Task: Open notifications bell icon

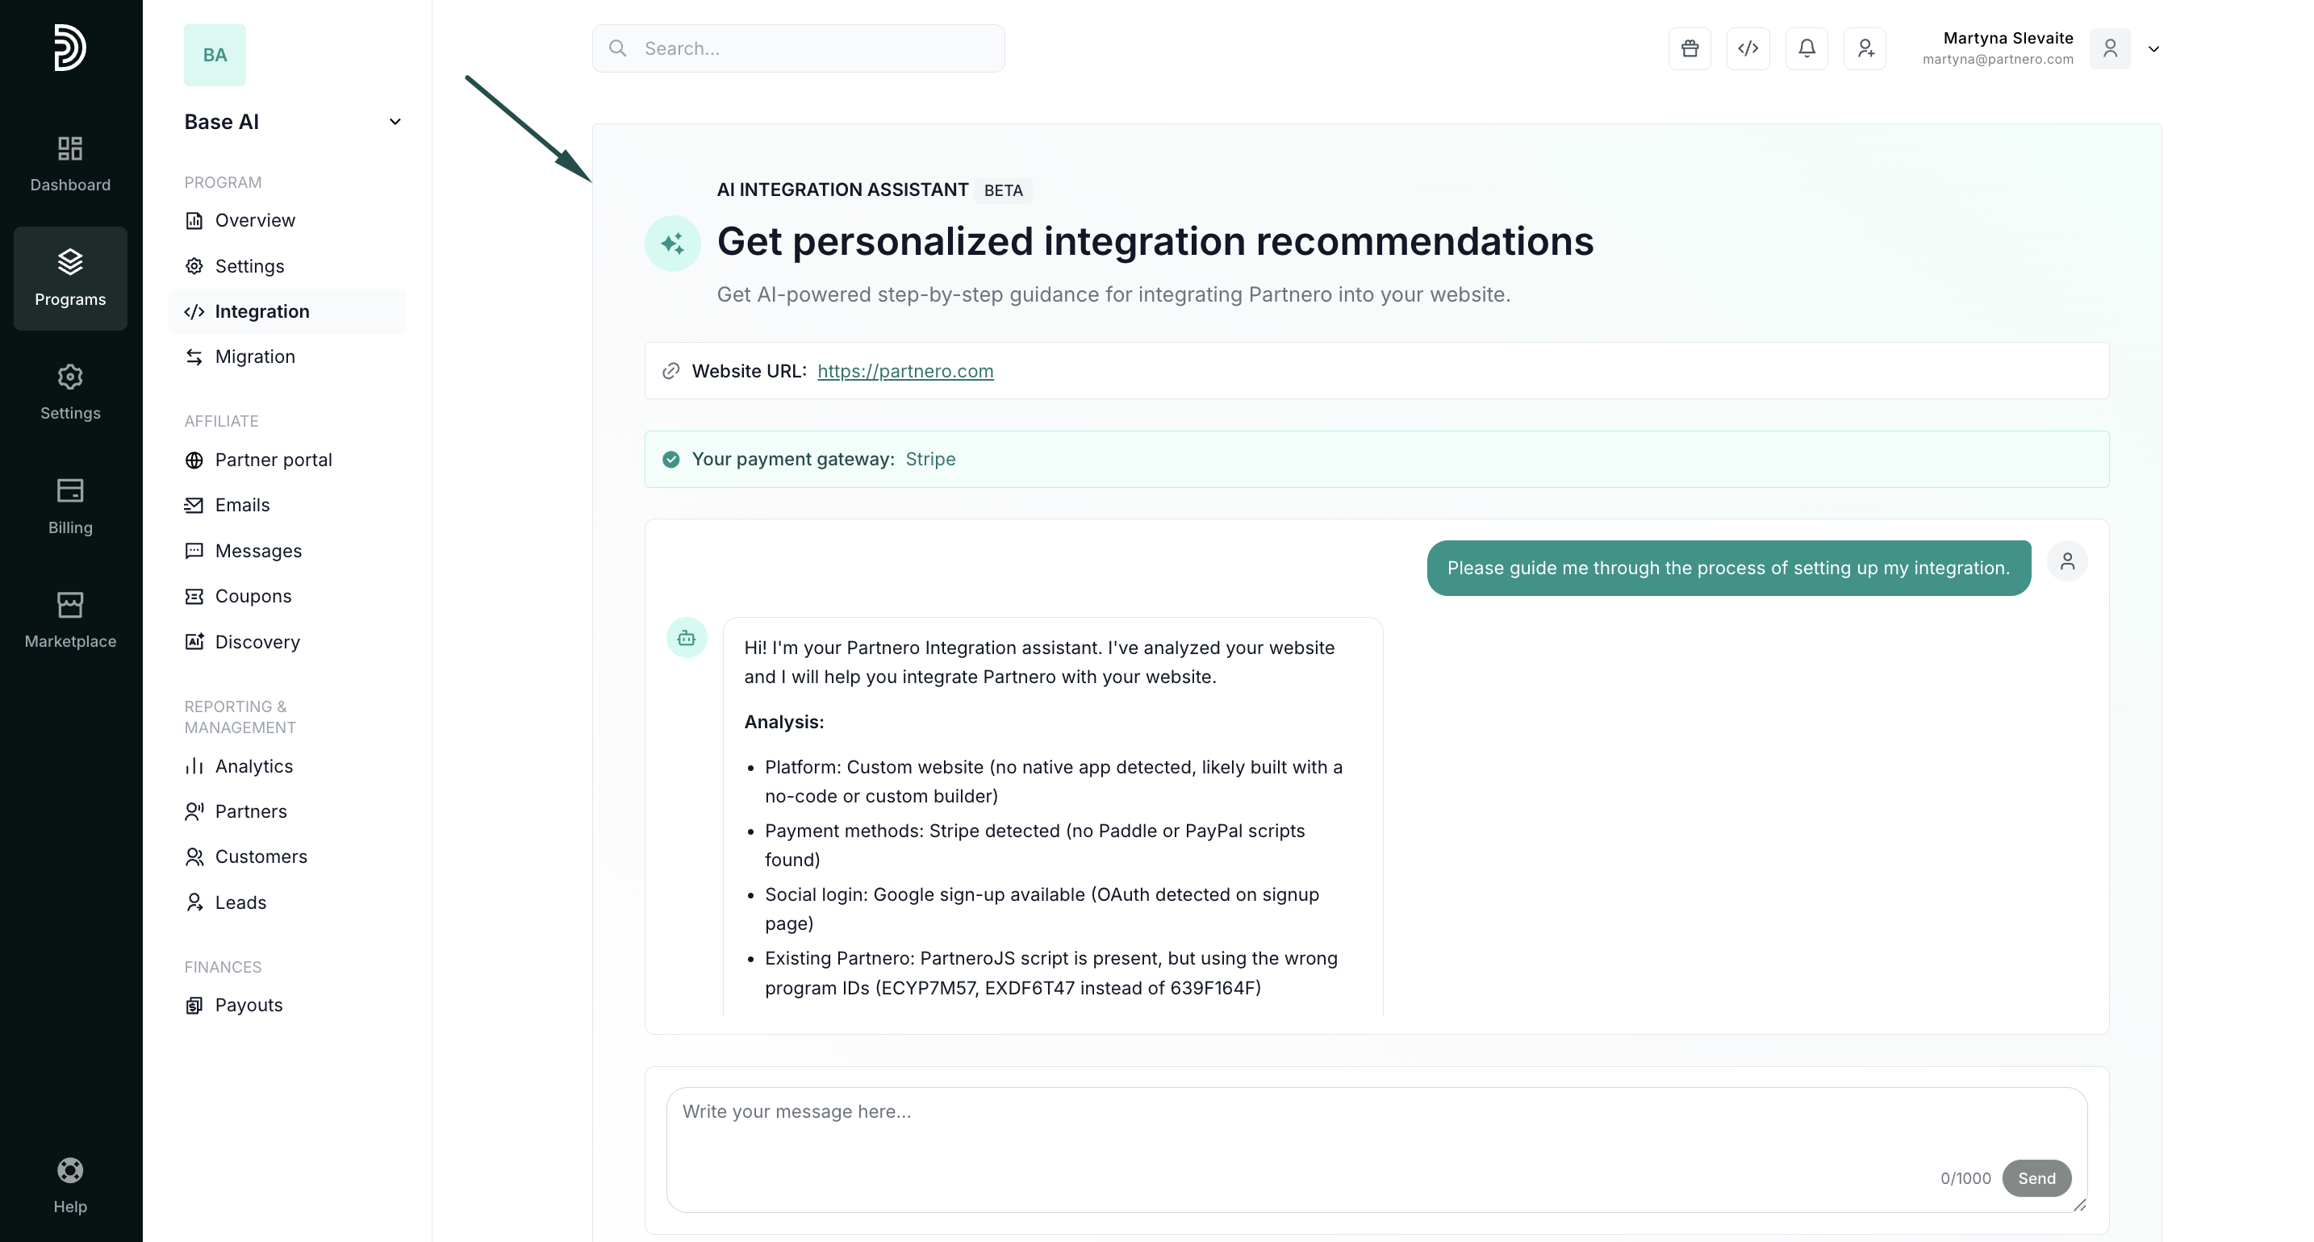Action: click(x=1807, y=48)
